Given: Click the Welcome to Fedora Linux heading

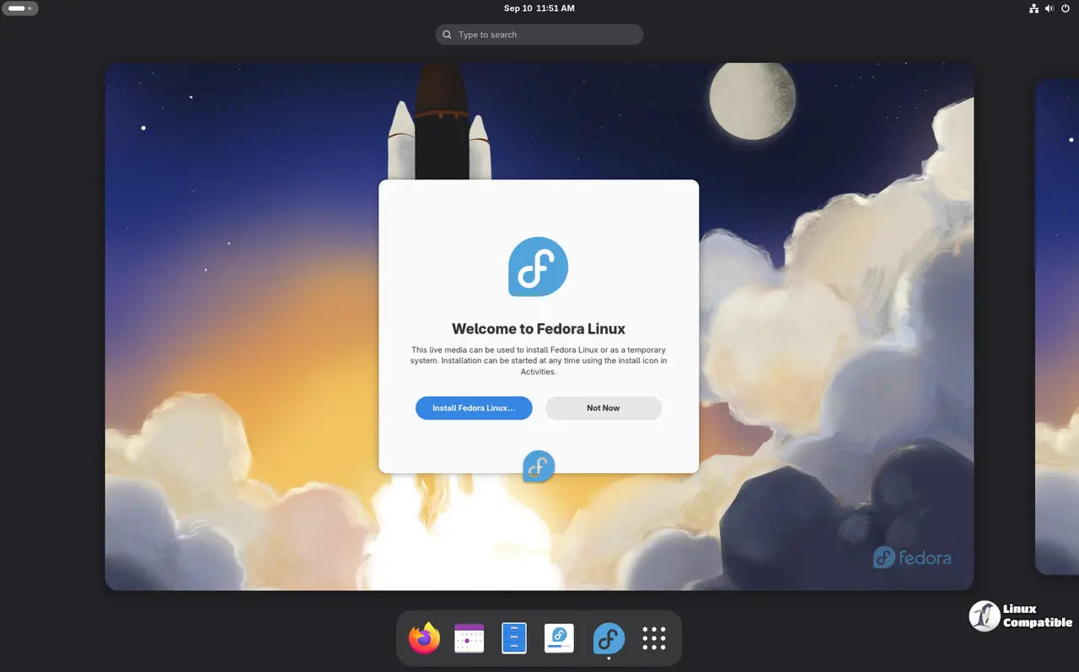Looking at the screenshot, I should [538, 329].
